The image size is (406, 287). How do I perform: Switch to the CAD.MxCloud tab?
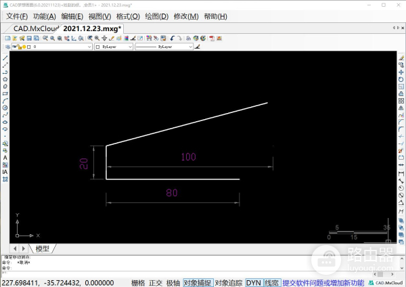[35, 28]
